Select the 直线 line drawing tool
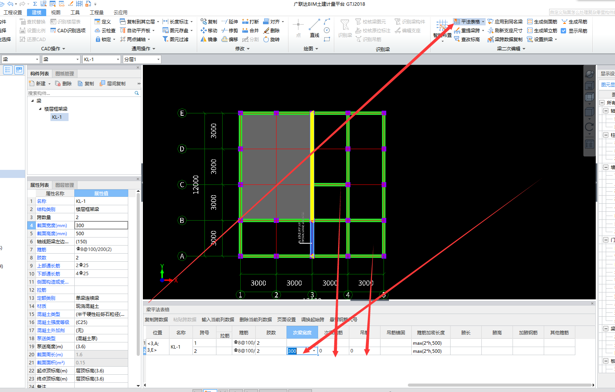The image size is (615, 392). pos(315,28)
